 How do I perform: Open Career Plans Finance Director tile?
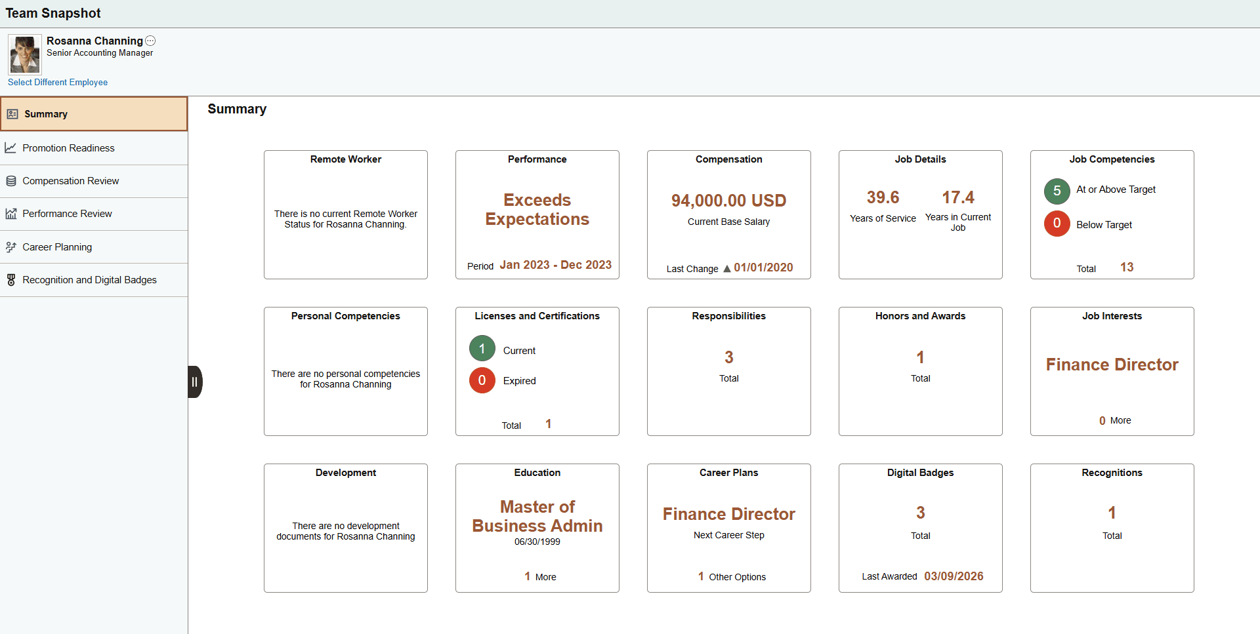click(x=728, y=528)
